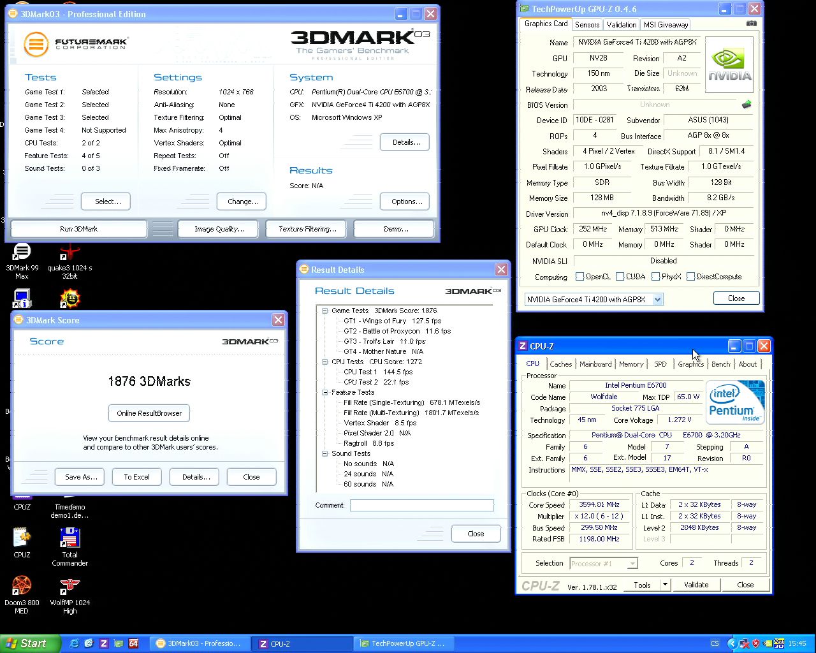The height and width of the screenshot is (653, 816).
Task: Collapse the CPU Tests tree node
Action: tap(324, 362)
